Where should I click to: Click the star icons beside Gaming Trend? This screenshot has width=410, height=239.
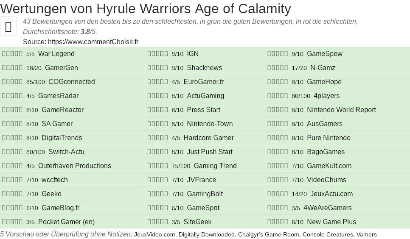(x=157, y=166)
